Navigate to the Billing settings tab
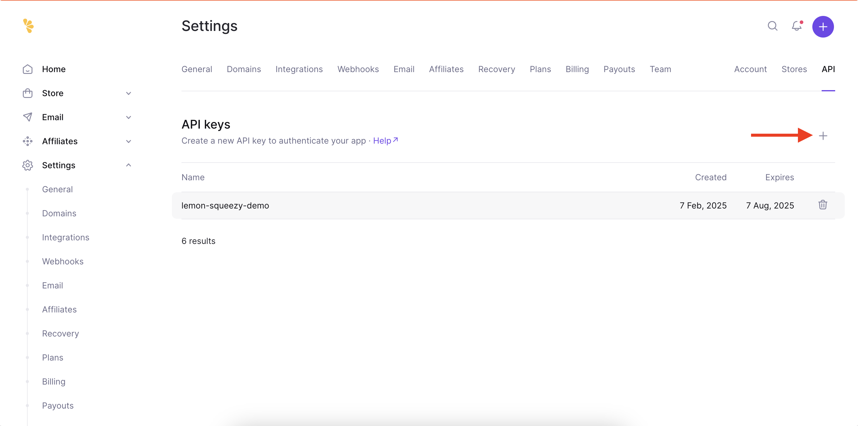The height and width of the screenshot is (426, 858). coord(577,69)
